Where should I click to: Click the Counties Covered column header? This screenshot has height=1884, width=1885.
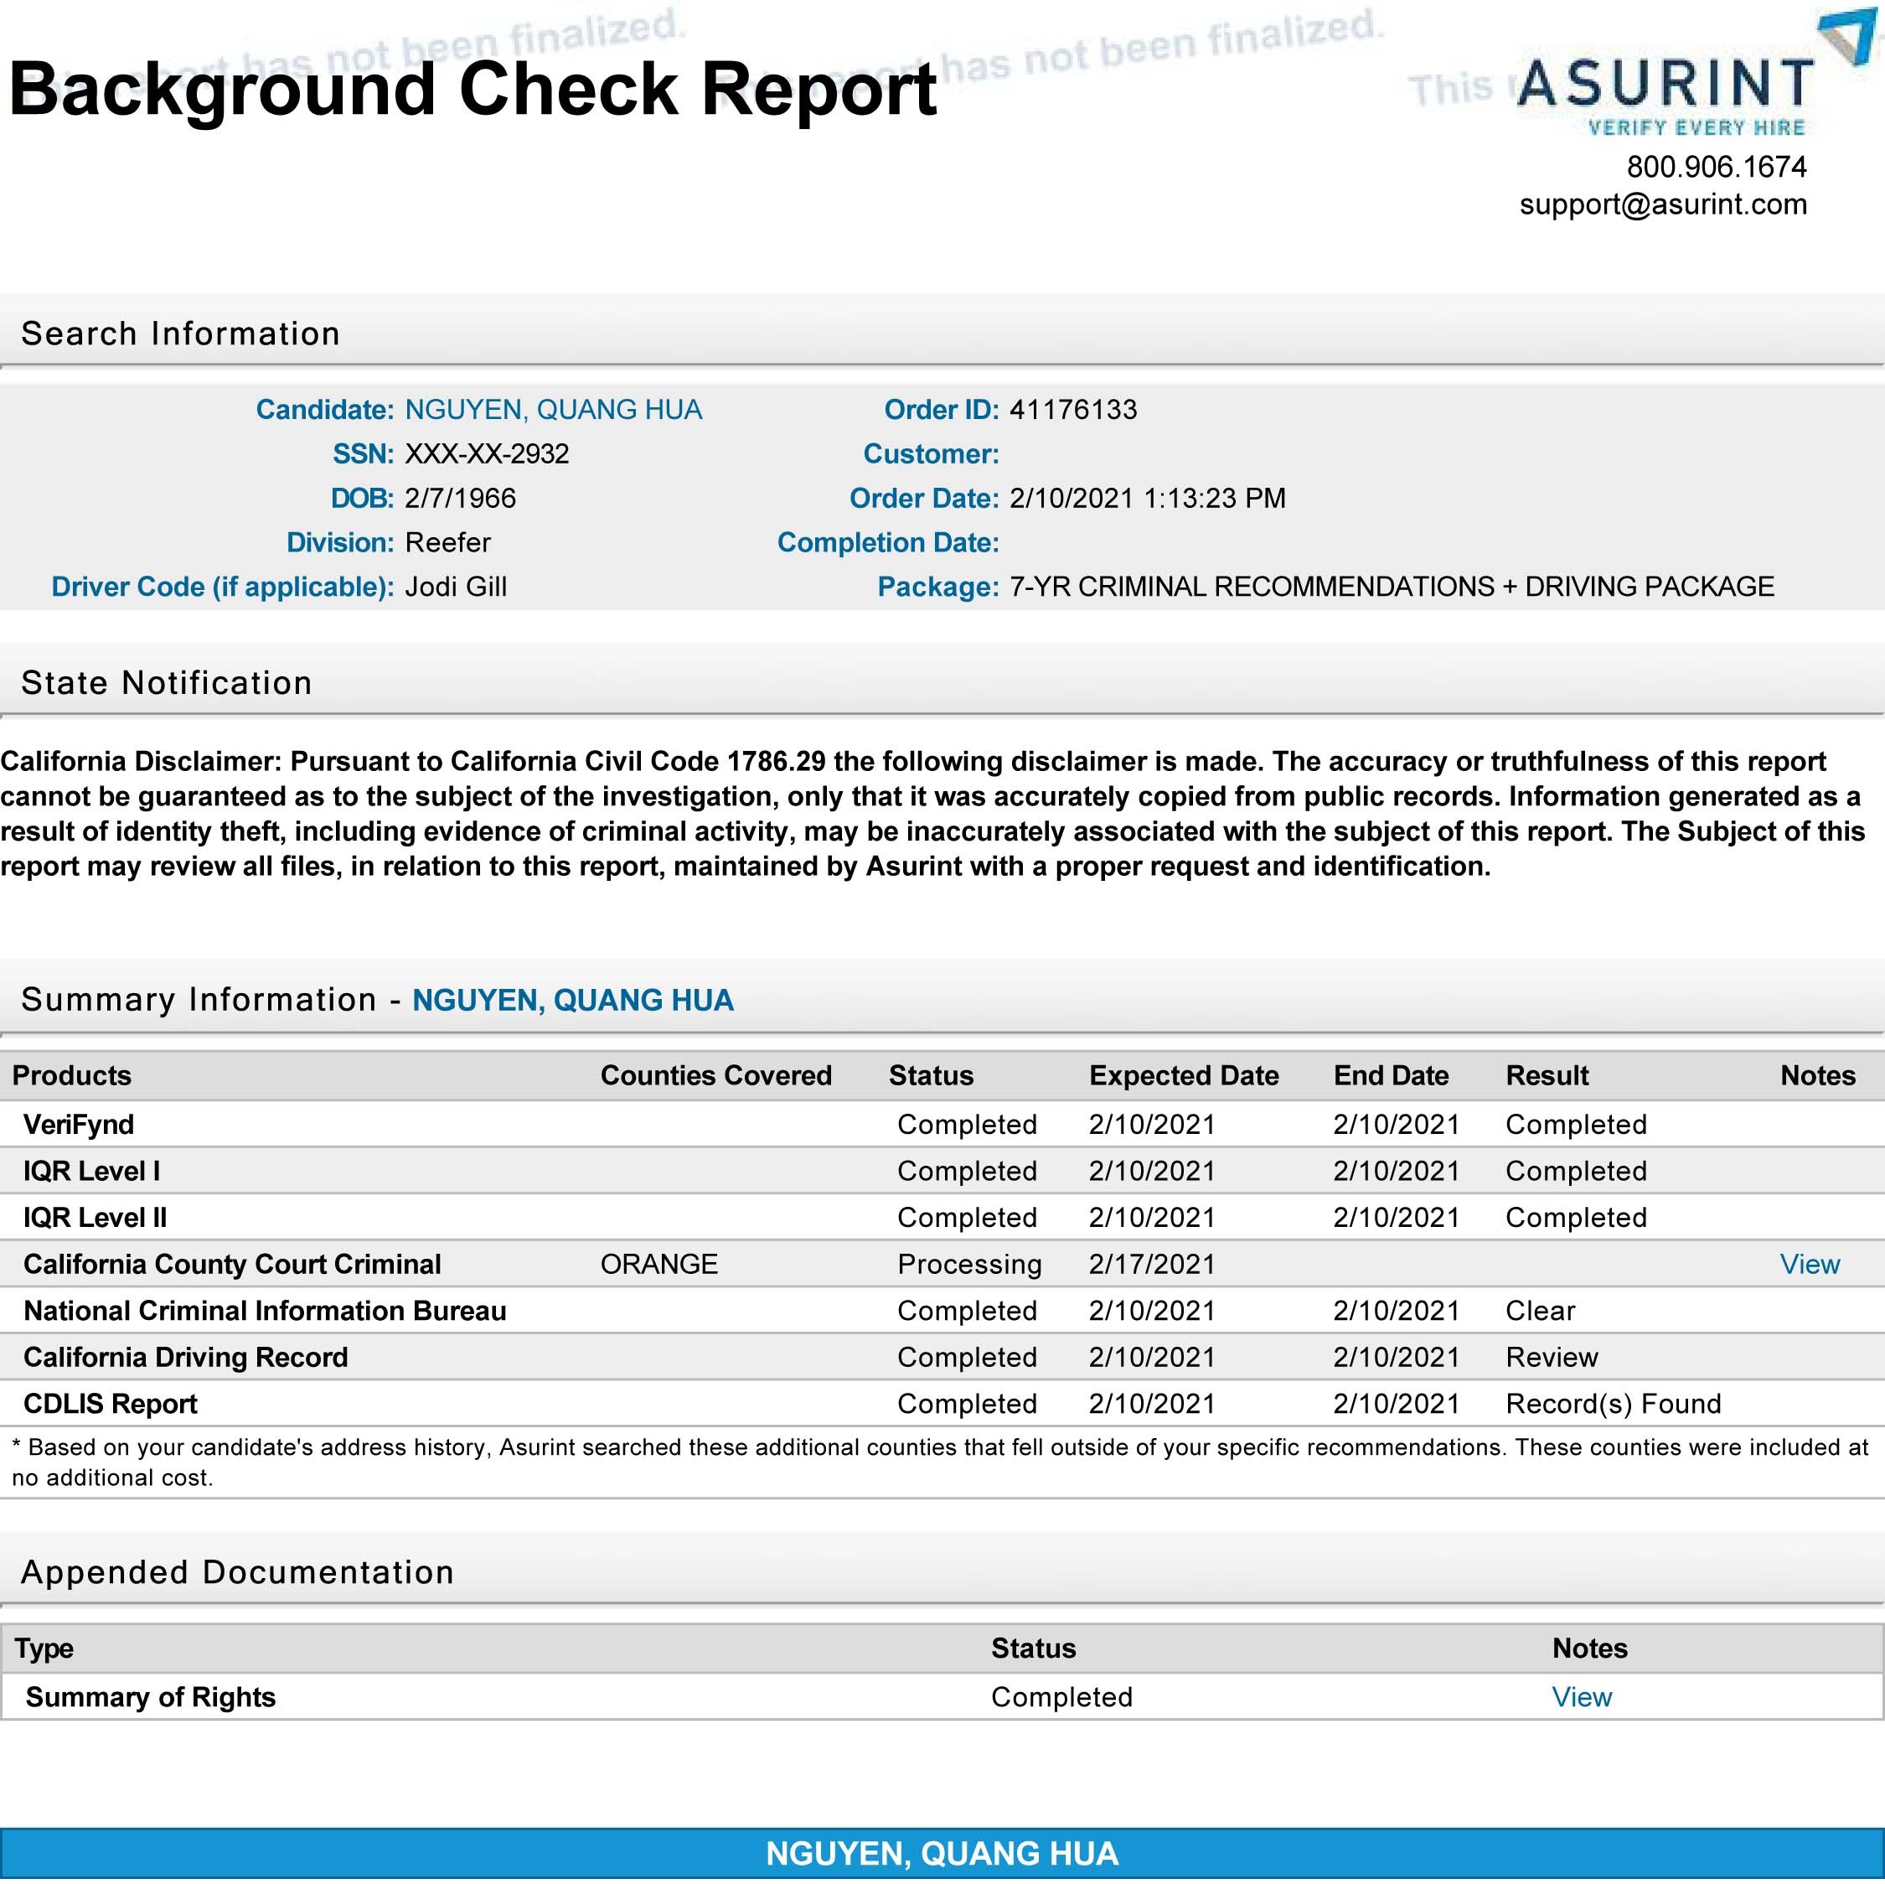(716, 1076)
